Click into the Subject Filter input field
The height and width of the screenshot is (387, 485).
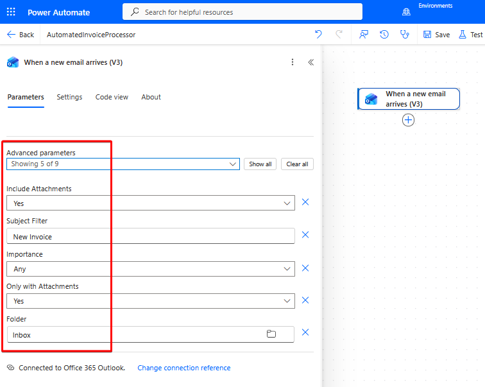pos(151,236)
